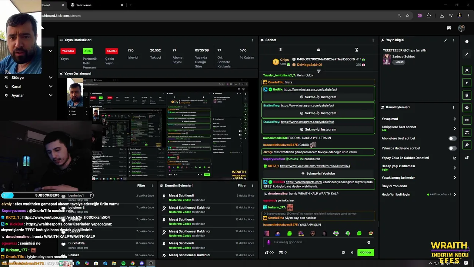Click the pencil icon in right sidebar
Image resolution: width=474 pixels, height=267 pixels.
point(467,54)
